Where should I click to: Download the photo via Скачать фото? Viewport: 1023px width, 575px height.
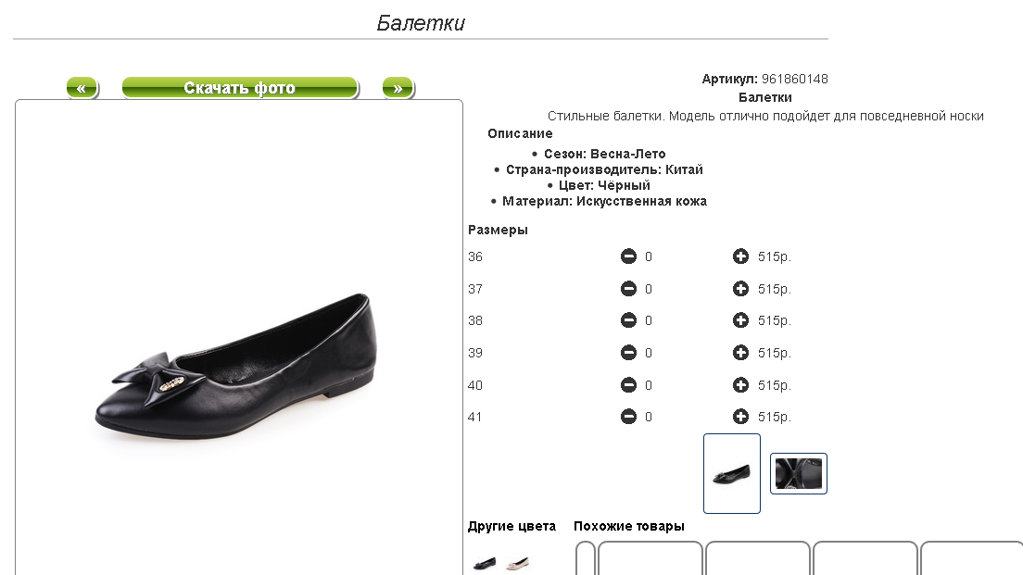(239, 88)
